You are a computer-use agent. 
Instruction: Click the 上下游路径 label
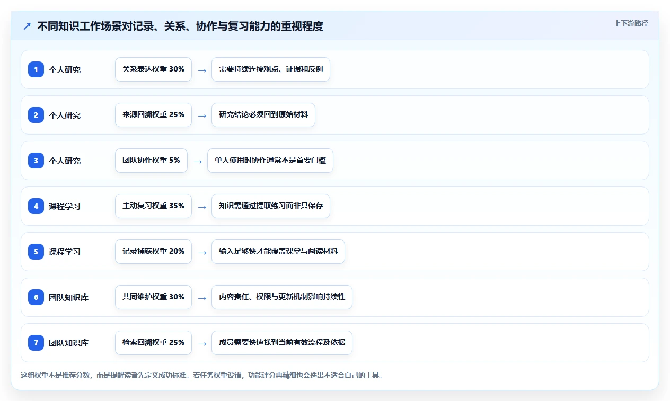pos(631,23)
